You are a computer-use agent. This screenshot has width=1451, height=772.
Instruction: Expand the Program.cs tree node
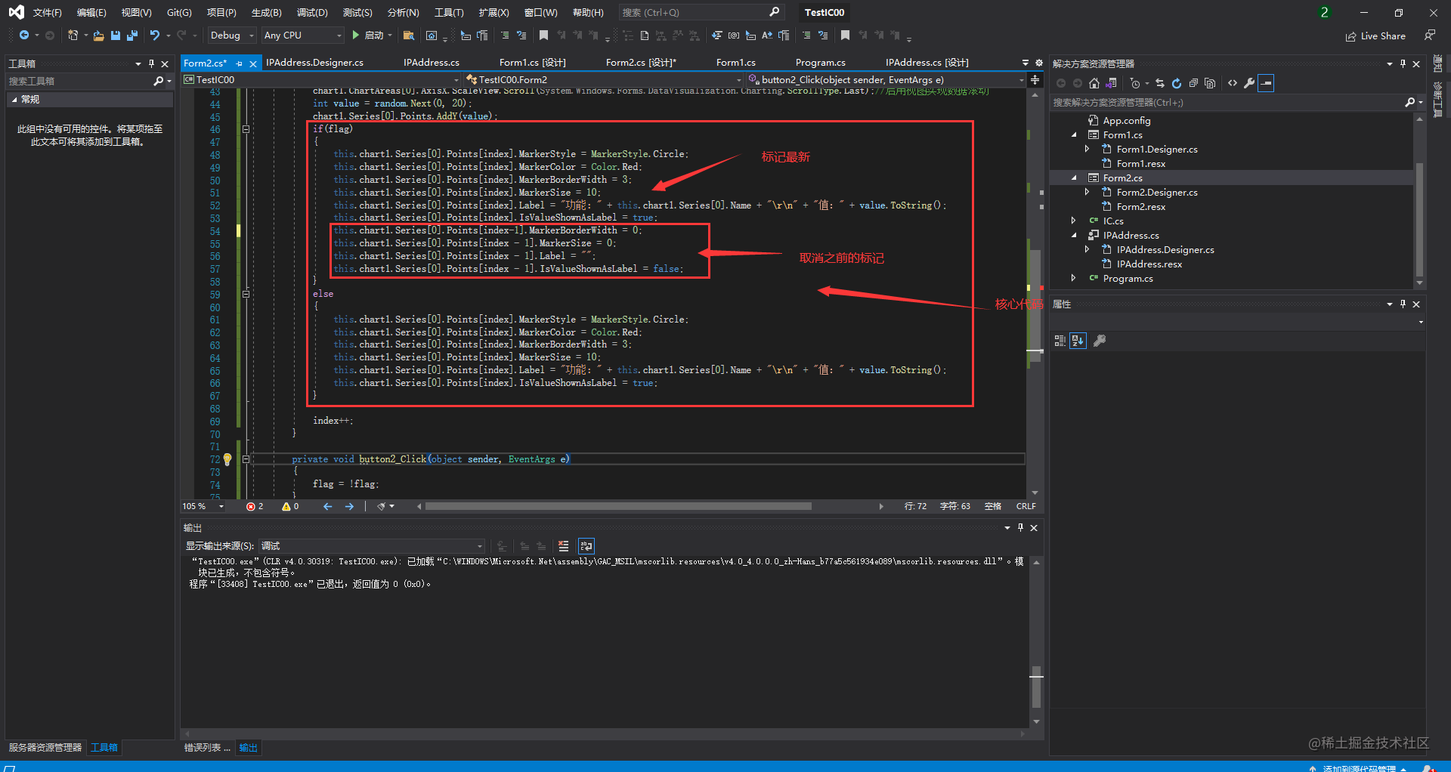(x=1073, y=279)
